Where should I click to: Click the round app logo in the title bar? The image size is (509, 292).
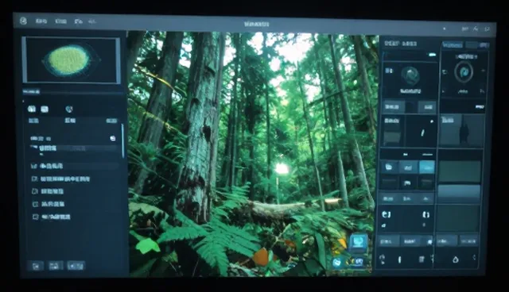click(x=23, y=21)
